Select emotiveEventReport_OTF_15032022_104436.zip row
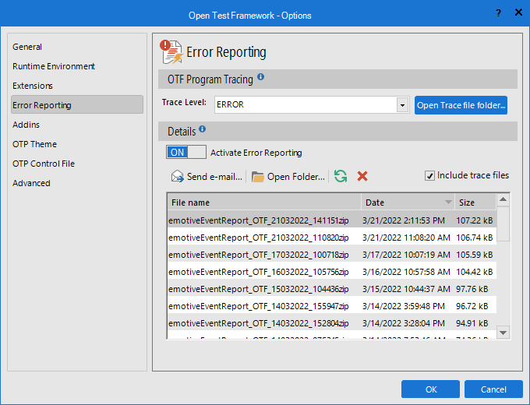 coord(332,289)
